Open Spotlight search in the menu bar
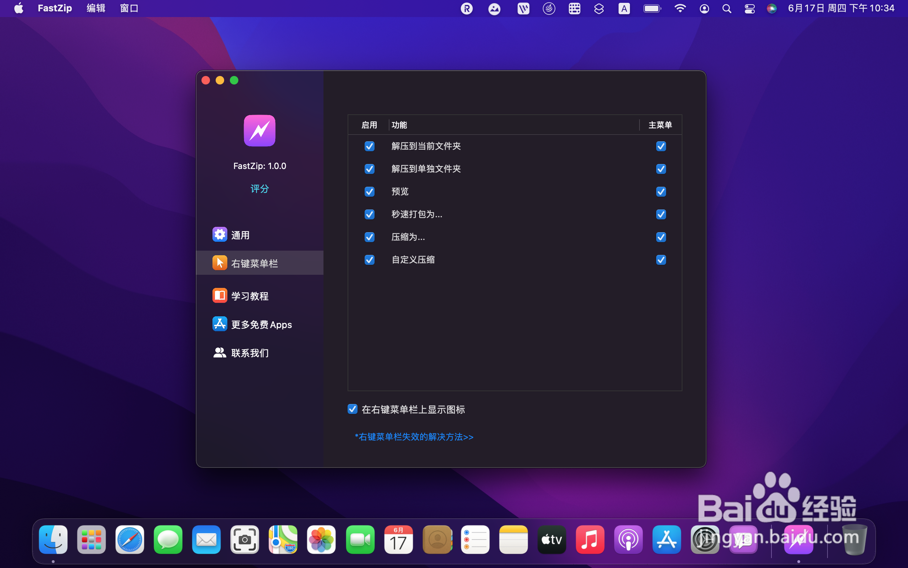Image resolution: width=908 pixels, height=568 pixels. (x=727, y=8)
